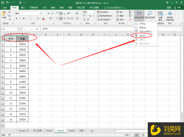Screen dimensions: 184x137
Task: Apply fill color paint bucket
Action: tap(38, 18)
